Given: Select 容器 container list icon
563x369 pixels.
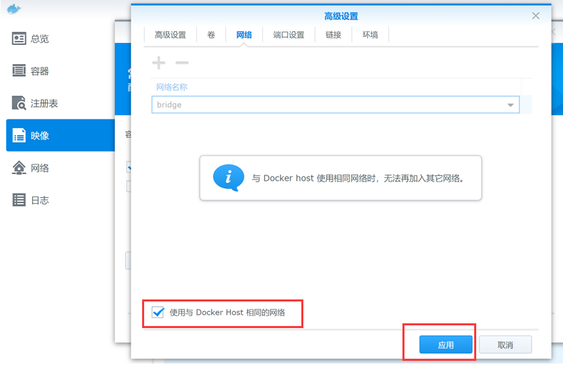Looking at the screenshot, I should (x=19, y=71).
